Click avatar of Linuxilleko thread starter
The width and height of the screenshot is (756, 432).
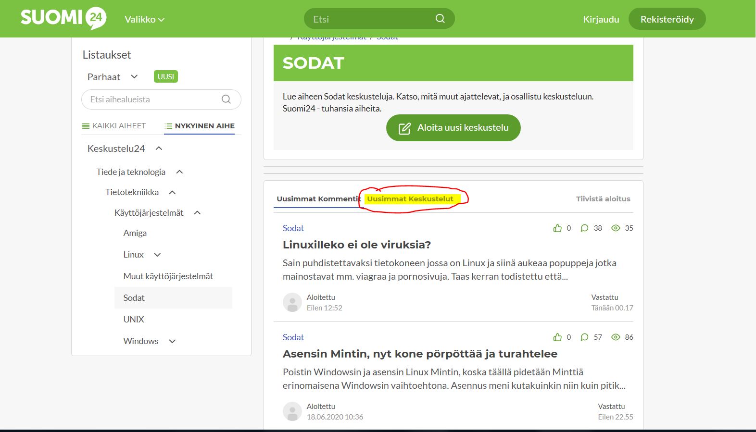pos(292,302)
